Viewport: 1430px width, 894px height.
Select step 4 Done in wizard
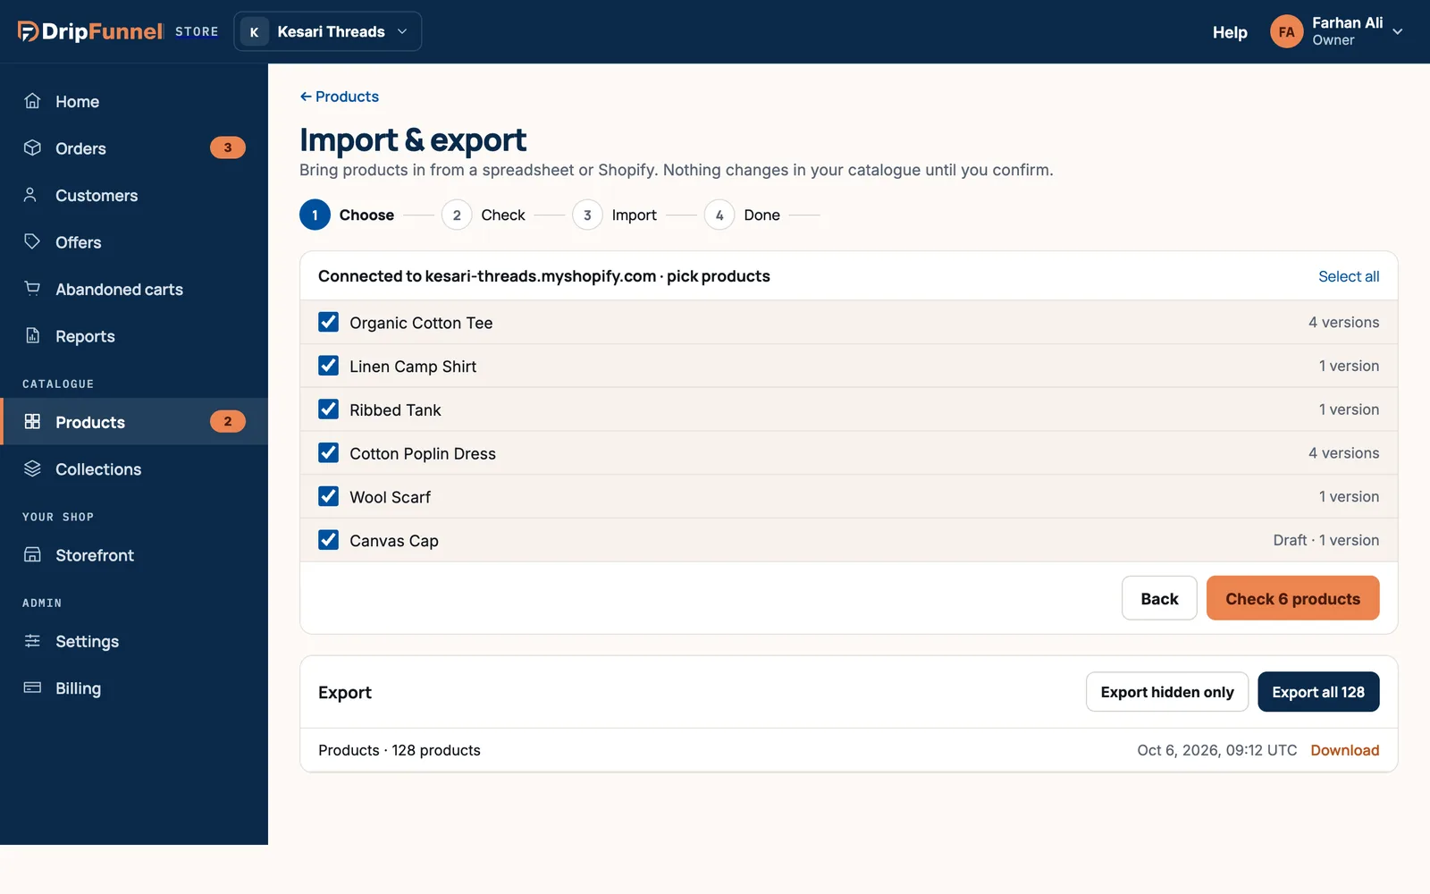[743, 215]
